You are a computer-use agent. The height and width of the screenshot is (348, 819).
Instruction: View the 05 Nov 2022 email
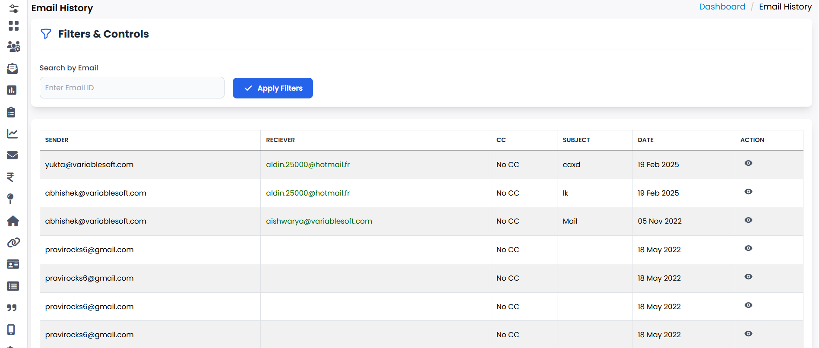[749, 220]
